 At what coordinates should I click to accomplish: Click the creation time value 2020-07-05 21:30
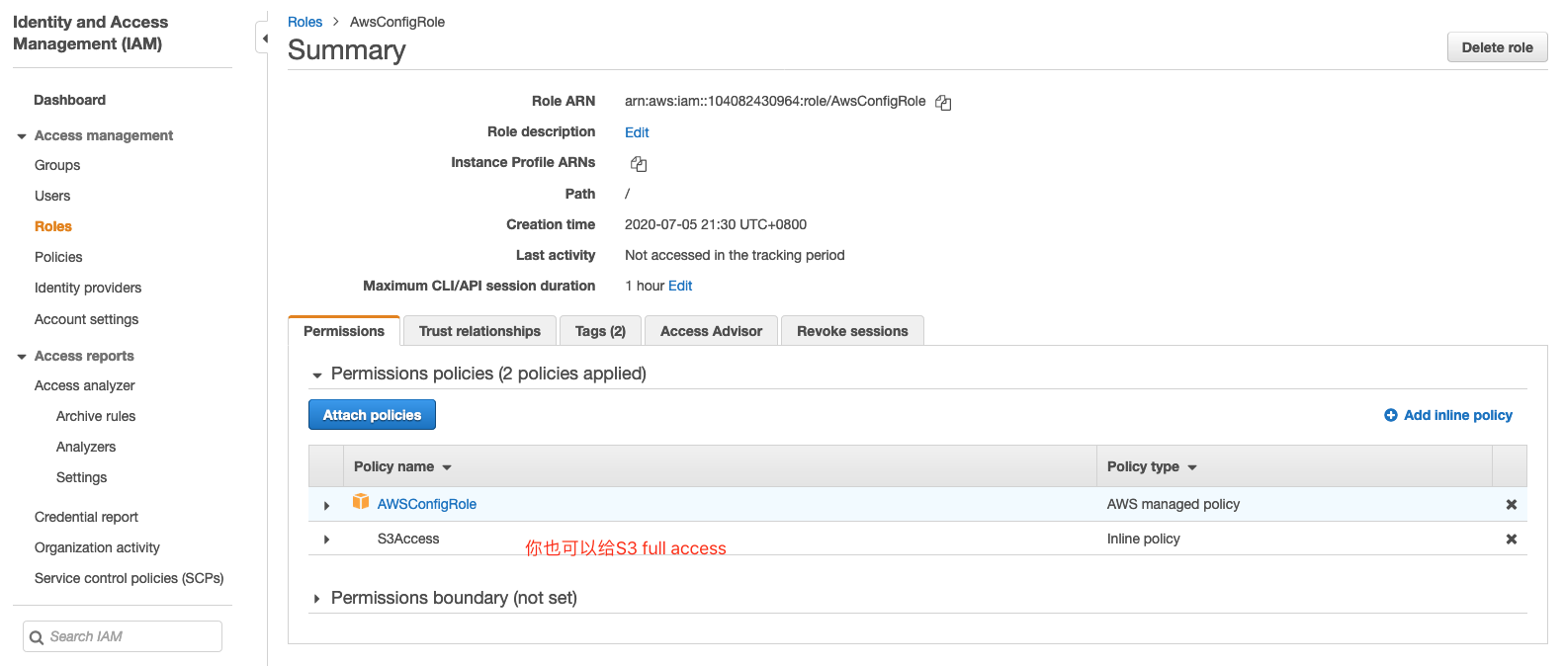coord(716,224)
